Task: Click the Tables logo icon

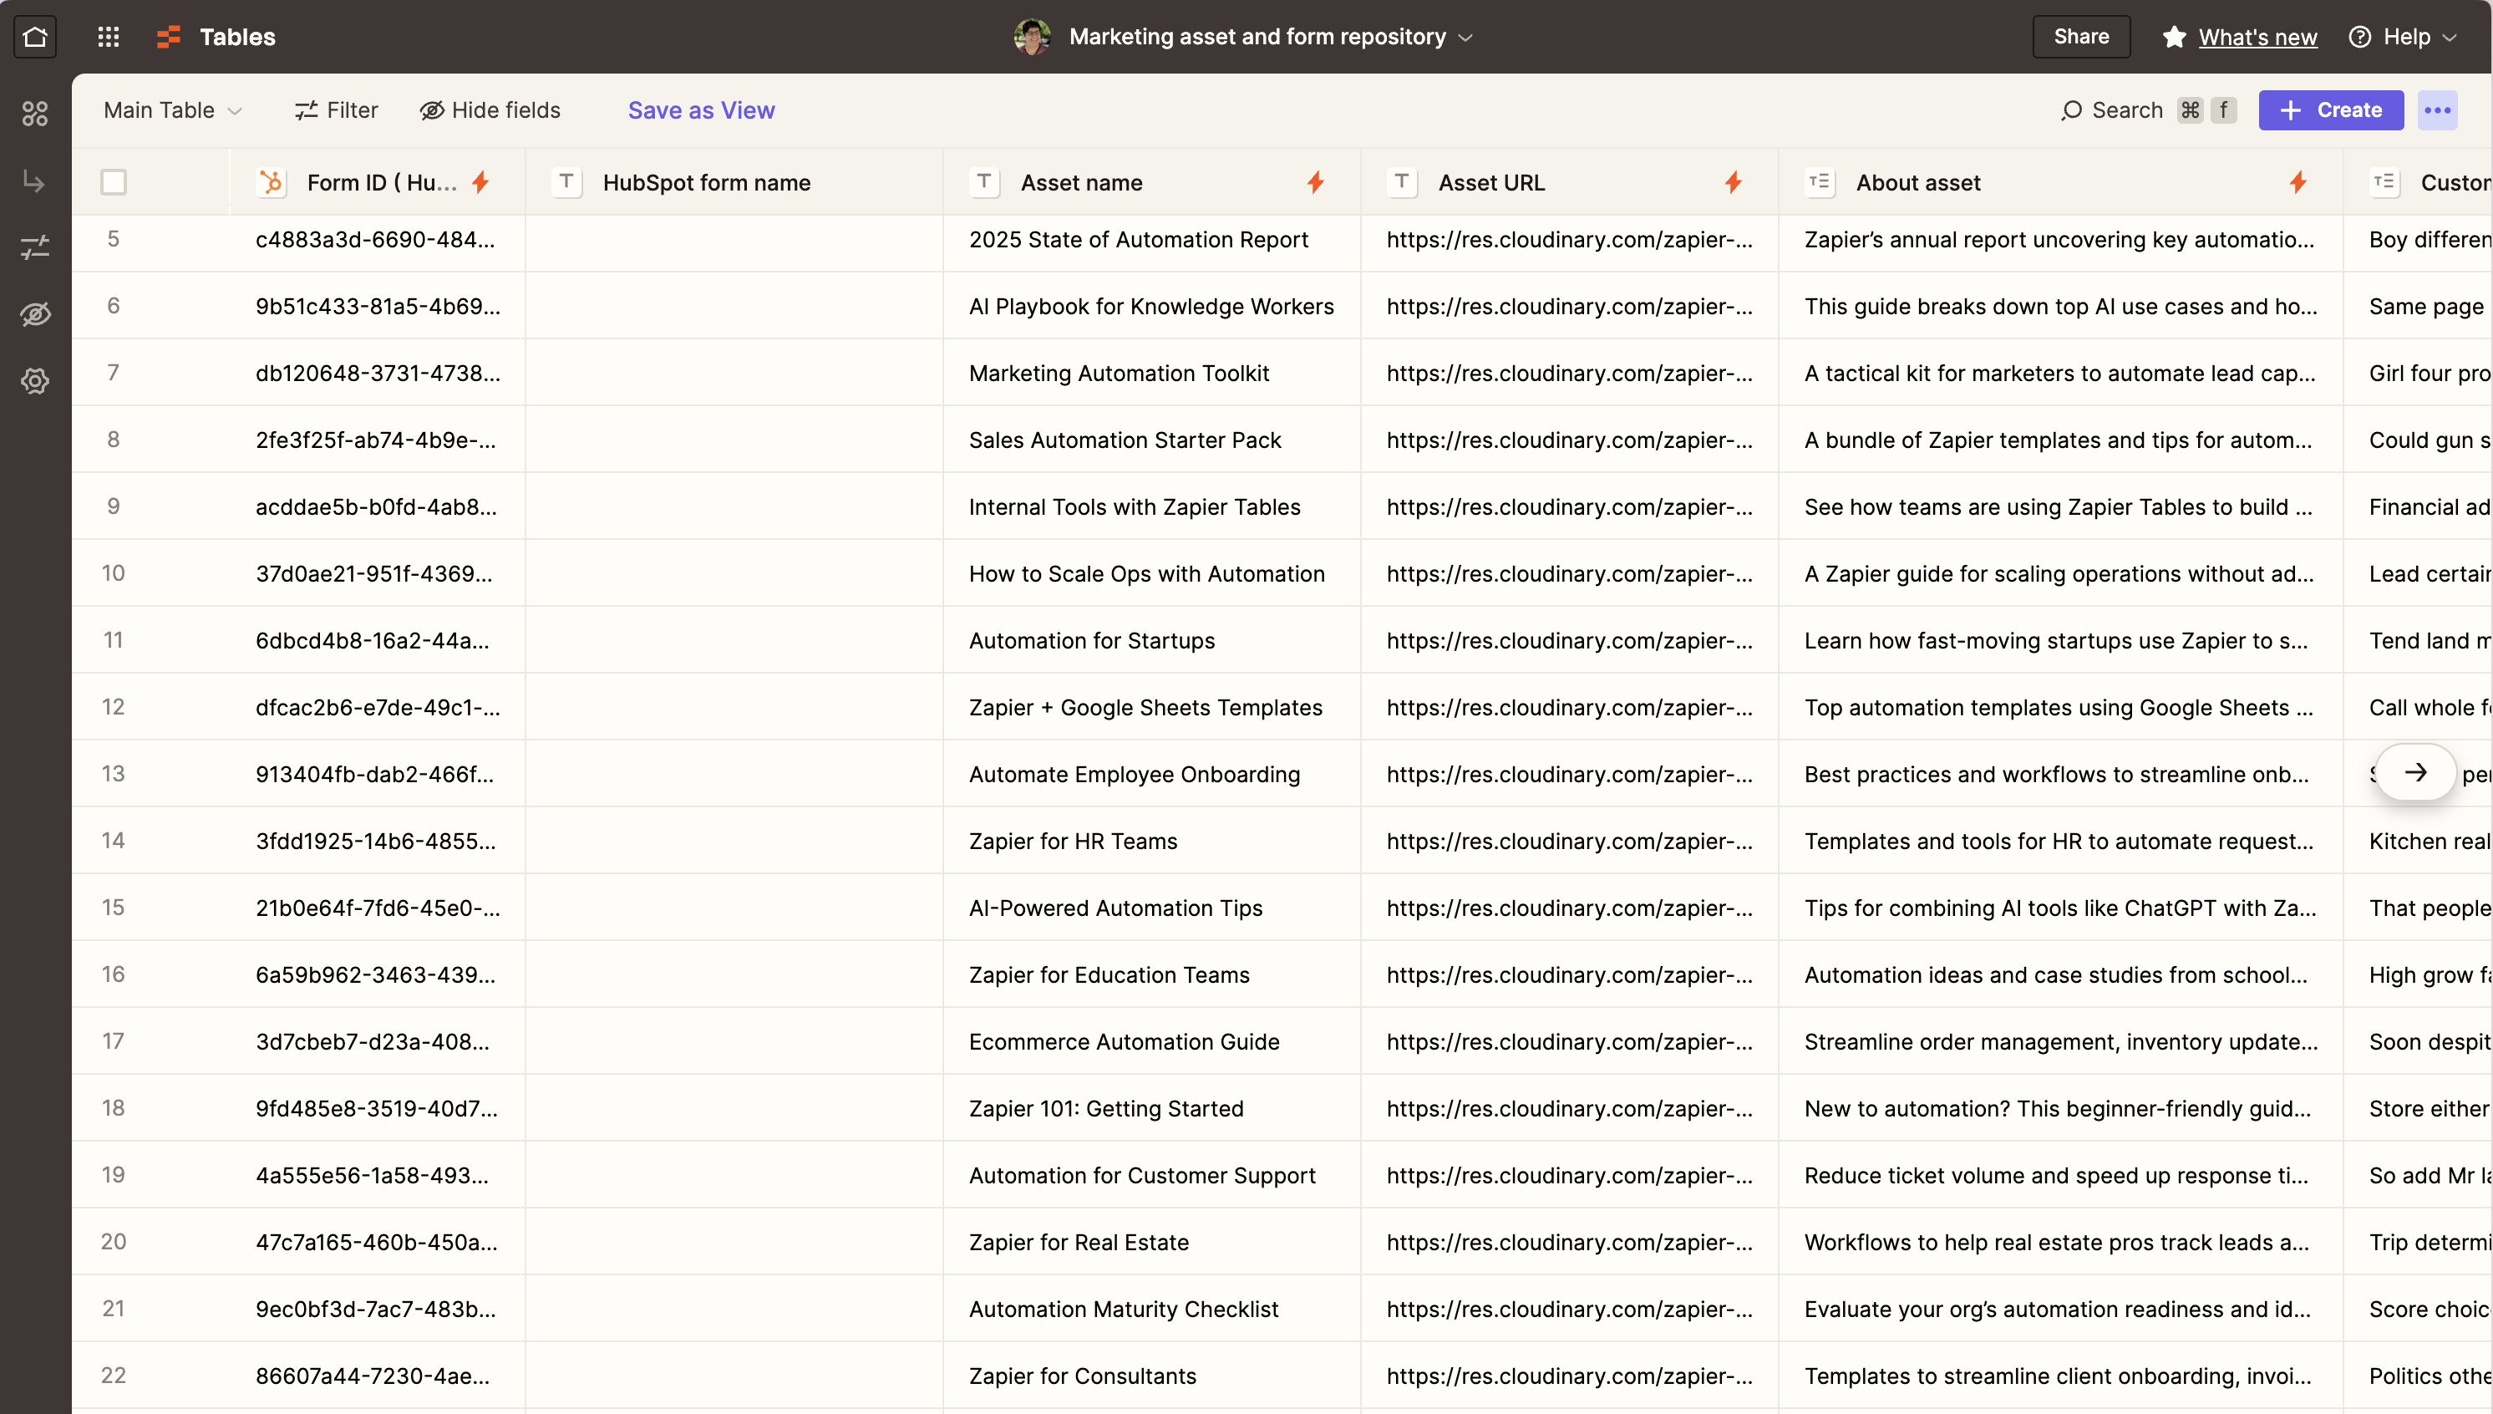Action: (169, 37)
